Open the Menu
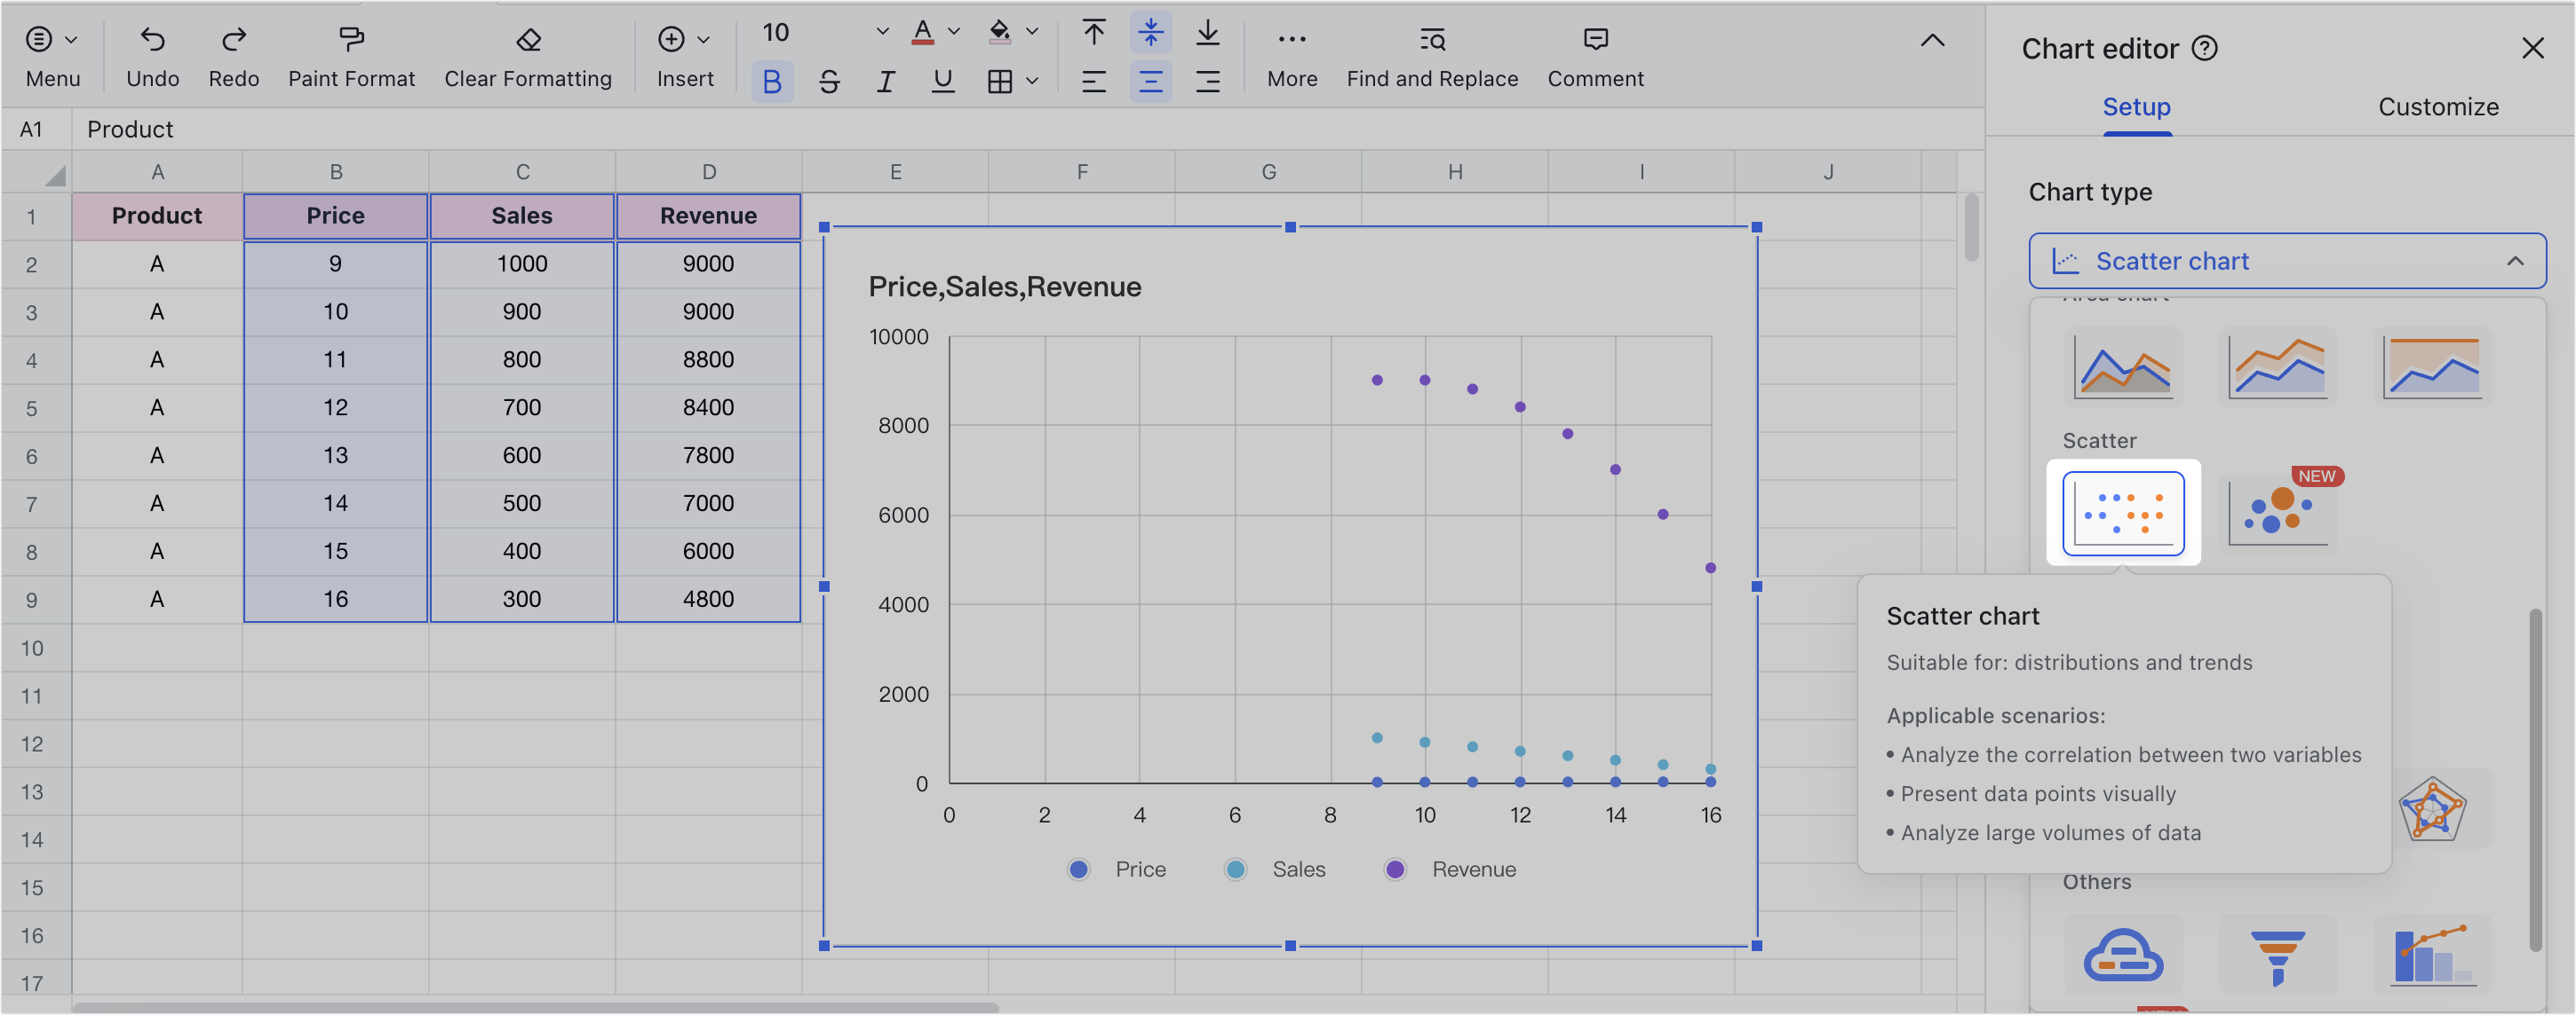This screenshot has height=1015, width=2576. pyautogui.click(x=52, y=55)
